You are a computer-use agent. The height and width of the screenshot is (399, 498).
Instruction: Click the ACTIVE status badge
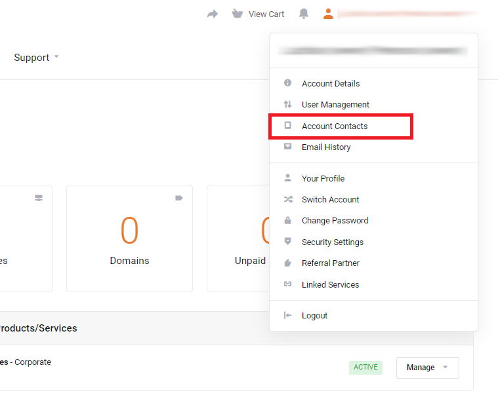(365, 368)
